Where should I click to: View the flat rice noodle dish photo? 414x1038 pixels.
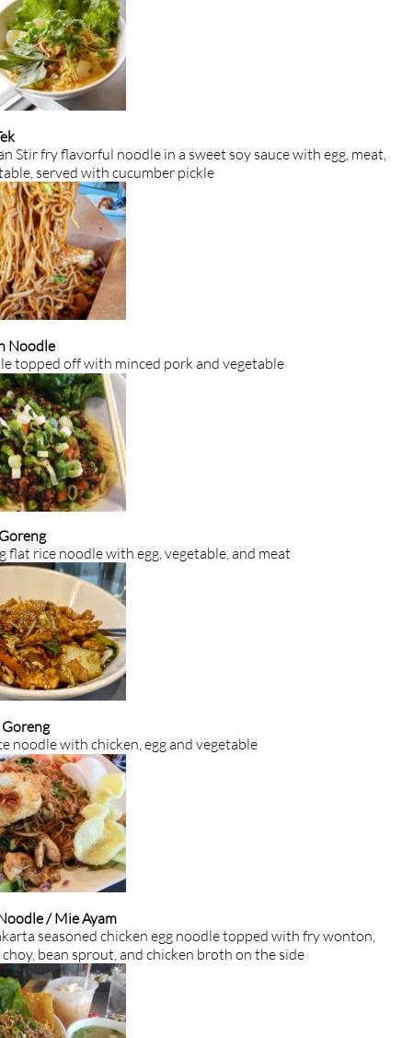[x=62, y=631]
